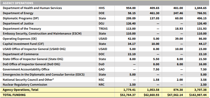210x98 pixels.
Task: Select Department of Health and Human Services row
Action: point(105,8)
